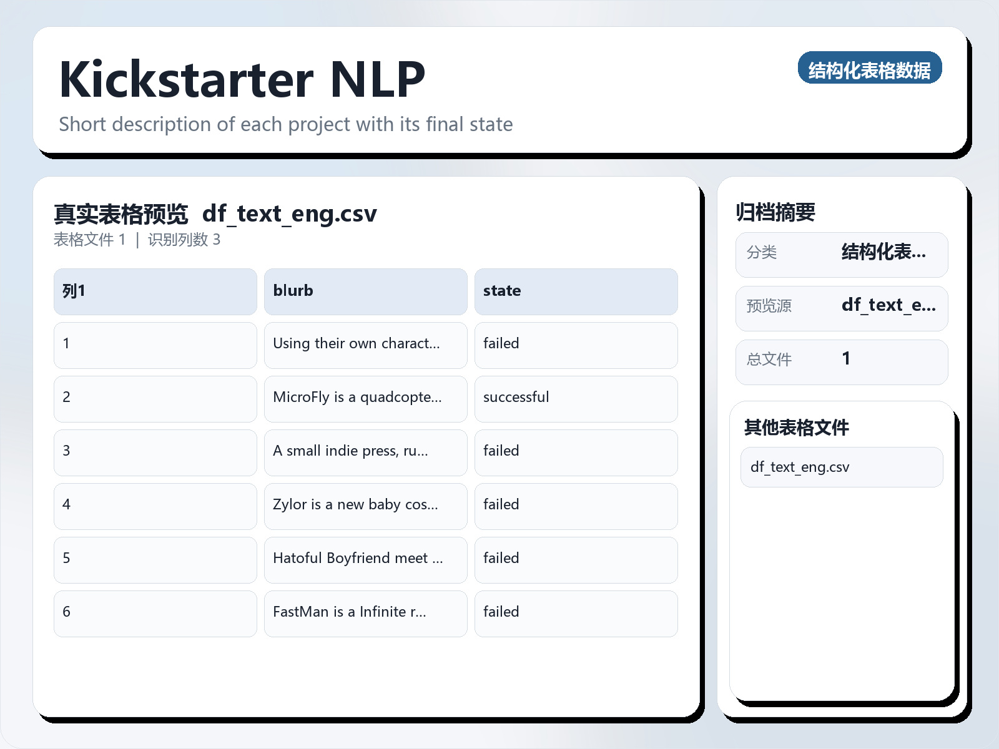Image resolution: width=999 pixels, height=749 pixels.
Task: Select the 列1 column header
Action: coord(155,291)
